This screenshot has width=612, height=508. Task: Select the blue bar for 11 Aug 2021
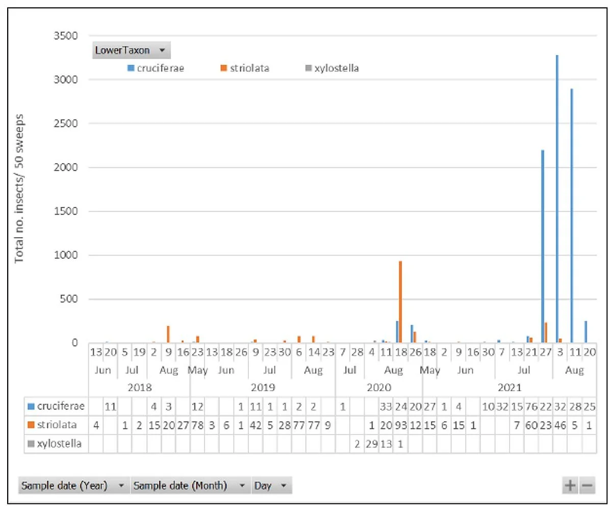(x=572, y=214)
